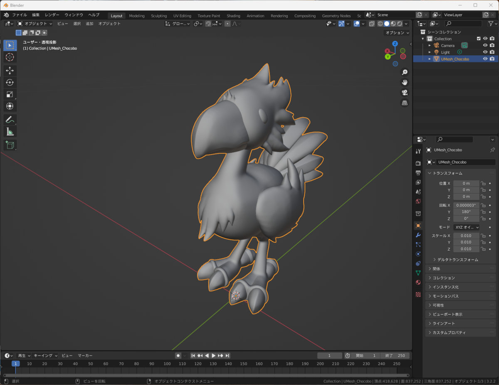Click the 位置 X value field
The height and width of the screenshot is (385, 499).
click(466, 183)
